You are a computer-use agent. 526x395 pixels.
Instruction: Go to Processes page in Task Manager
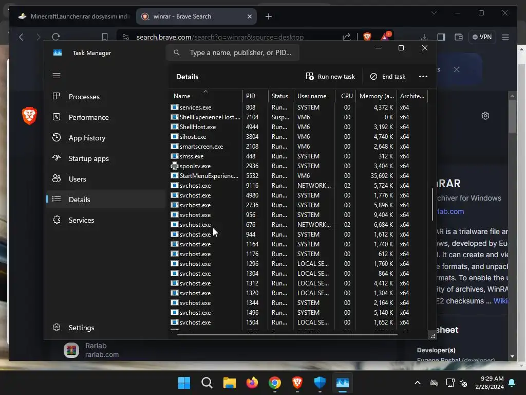click(x=106, y=97)
